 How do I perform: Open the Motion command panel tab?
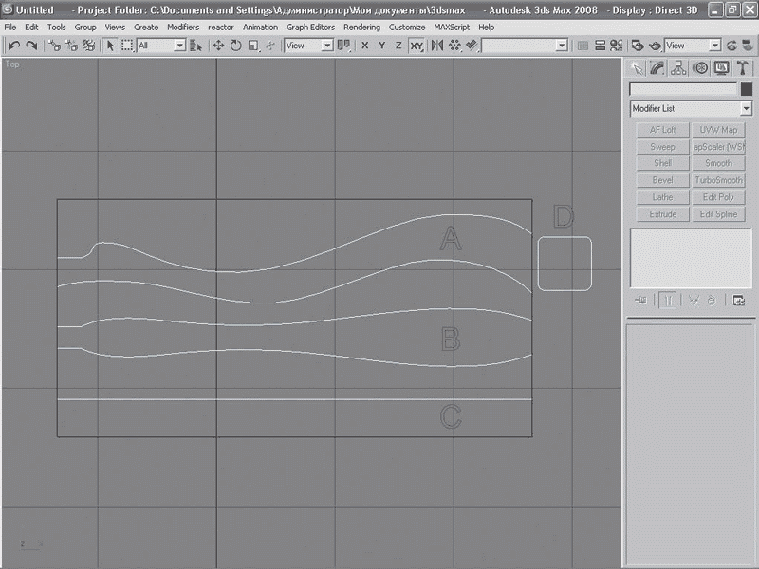point(700,68)
